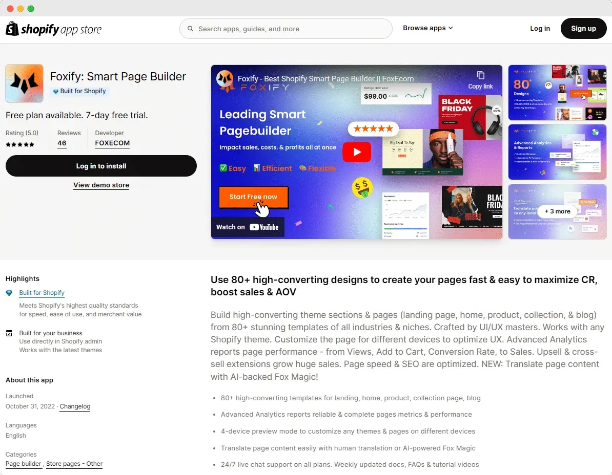Click the 4-device preview mode bullet
This screenshot has width=612, height=475.
[x=348, y=431]
